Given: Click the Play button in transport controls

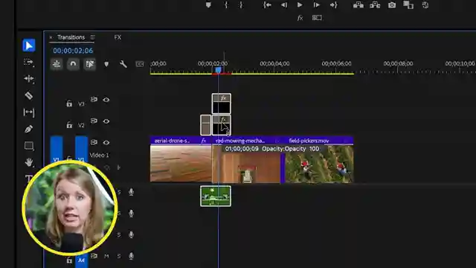Looking at the screenshot, I should coord(300,5).
